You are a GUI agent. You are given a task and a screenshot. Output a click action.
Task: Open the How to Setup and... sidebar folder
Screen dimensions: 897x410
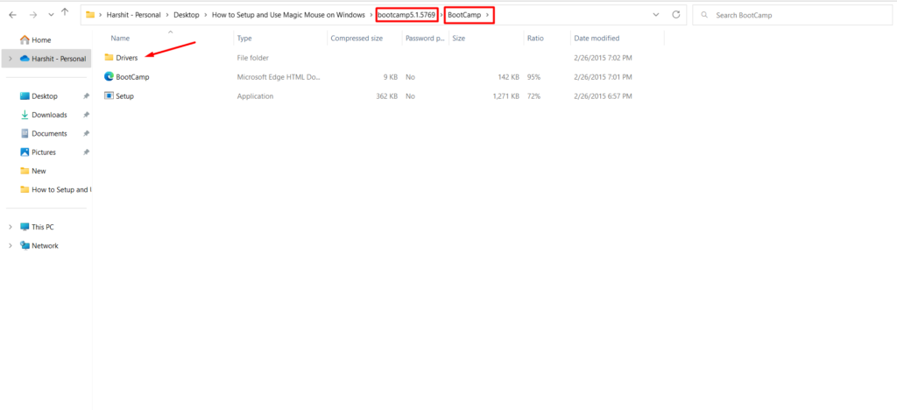(60, 189)
